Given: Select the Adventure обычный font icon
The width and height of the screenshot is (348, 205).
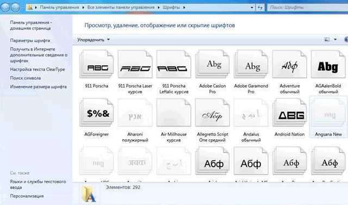Looking at the screenshot, I should point(290,64).
